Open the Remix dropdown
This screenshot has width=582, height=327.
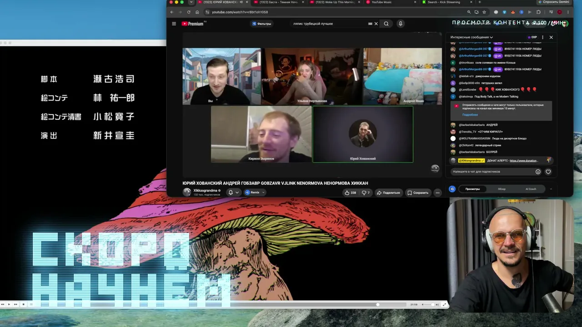[255, 193]
